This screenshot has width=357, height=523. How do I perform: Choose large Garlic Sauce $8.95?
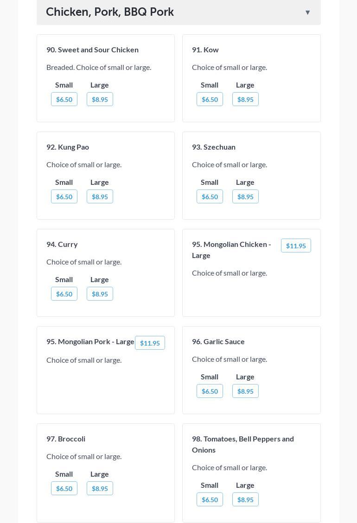click(245, 391)
